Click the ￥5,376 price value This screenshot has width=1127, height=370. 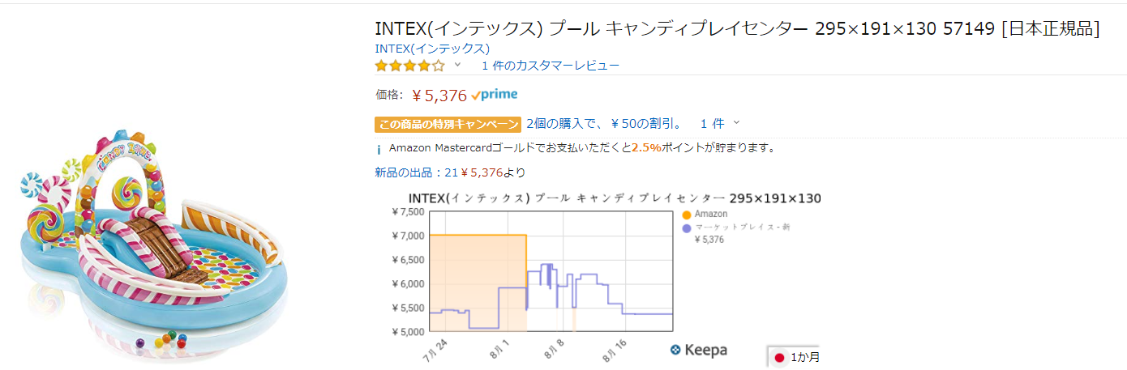point(439,96)
